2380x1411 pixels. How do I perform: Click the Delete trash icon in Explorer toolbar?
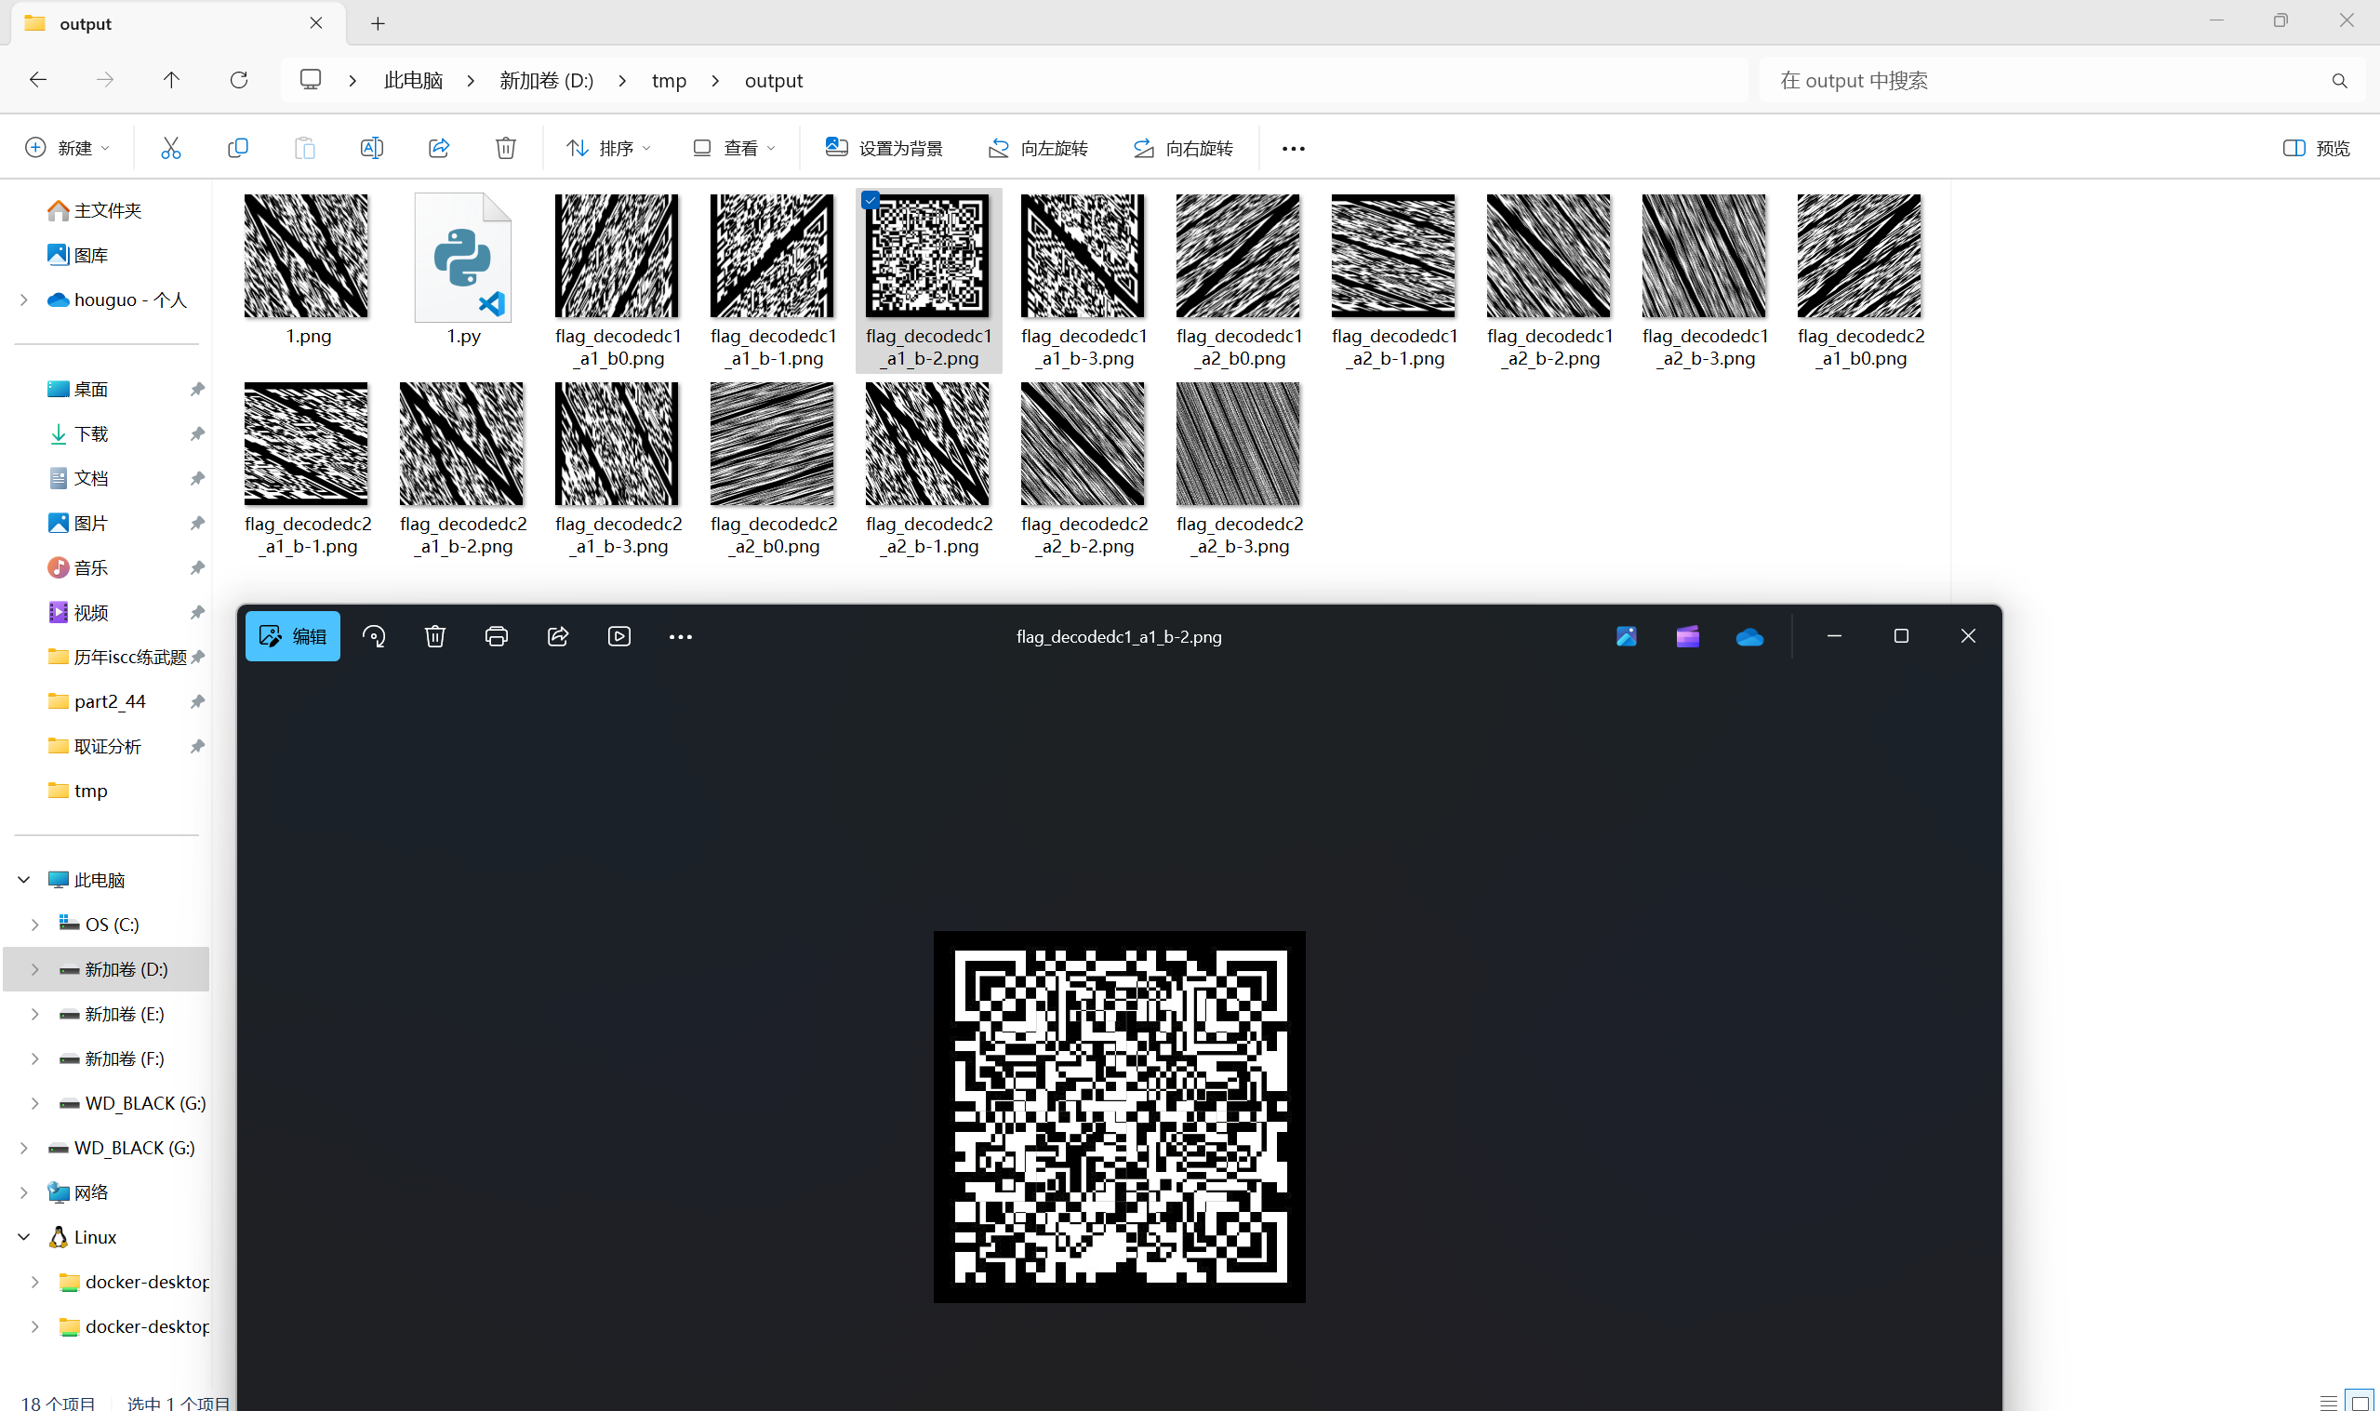[x=506, y=147]
